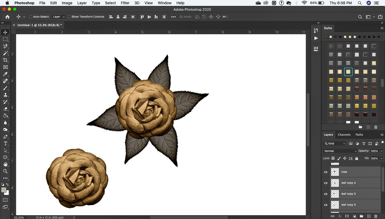Check Show Transform Controls
Viewport: 385px width, 219px height.
pyautogui.click(x=69, y=17)
